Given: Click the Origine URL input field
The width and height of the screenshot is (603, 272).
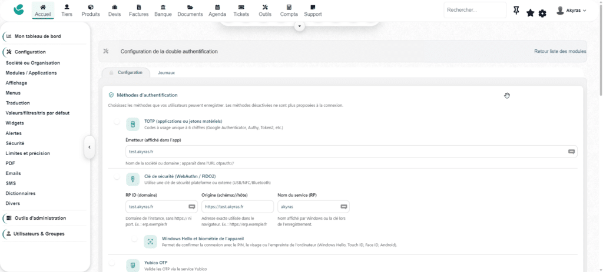Looking at the screenshot, I should point(237,207).
